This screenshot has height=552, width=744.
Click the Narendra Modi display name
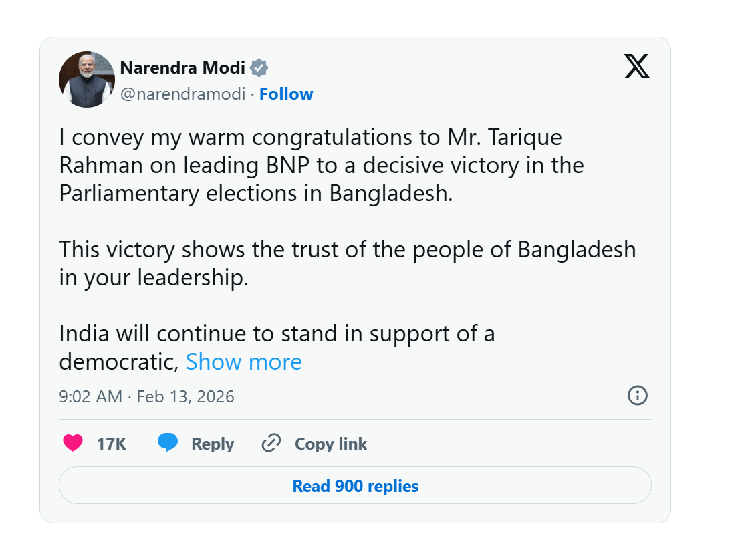(182, 67)
